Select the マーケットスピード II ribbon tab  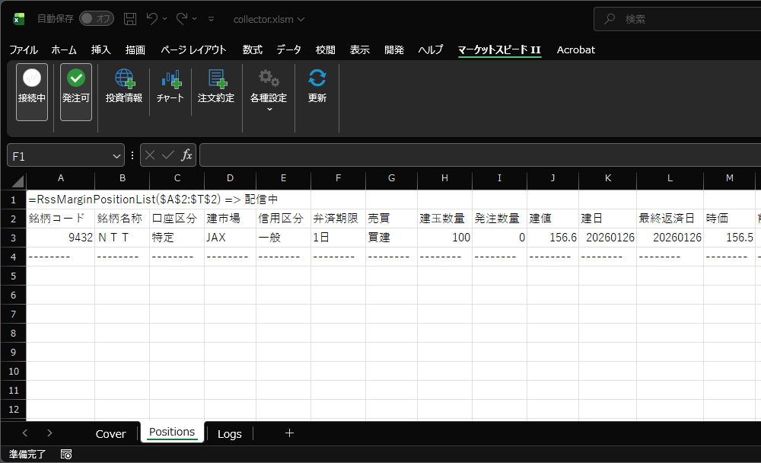tap(499, 49)
